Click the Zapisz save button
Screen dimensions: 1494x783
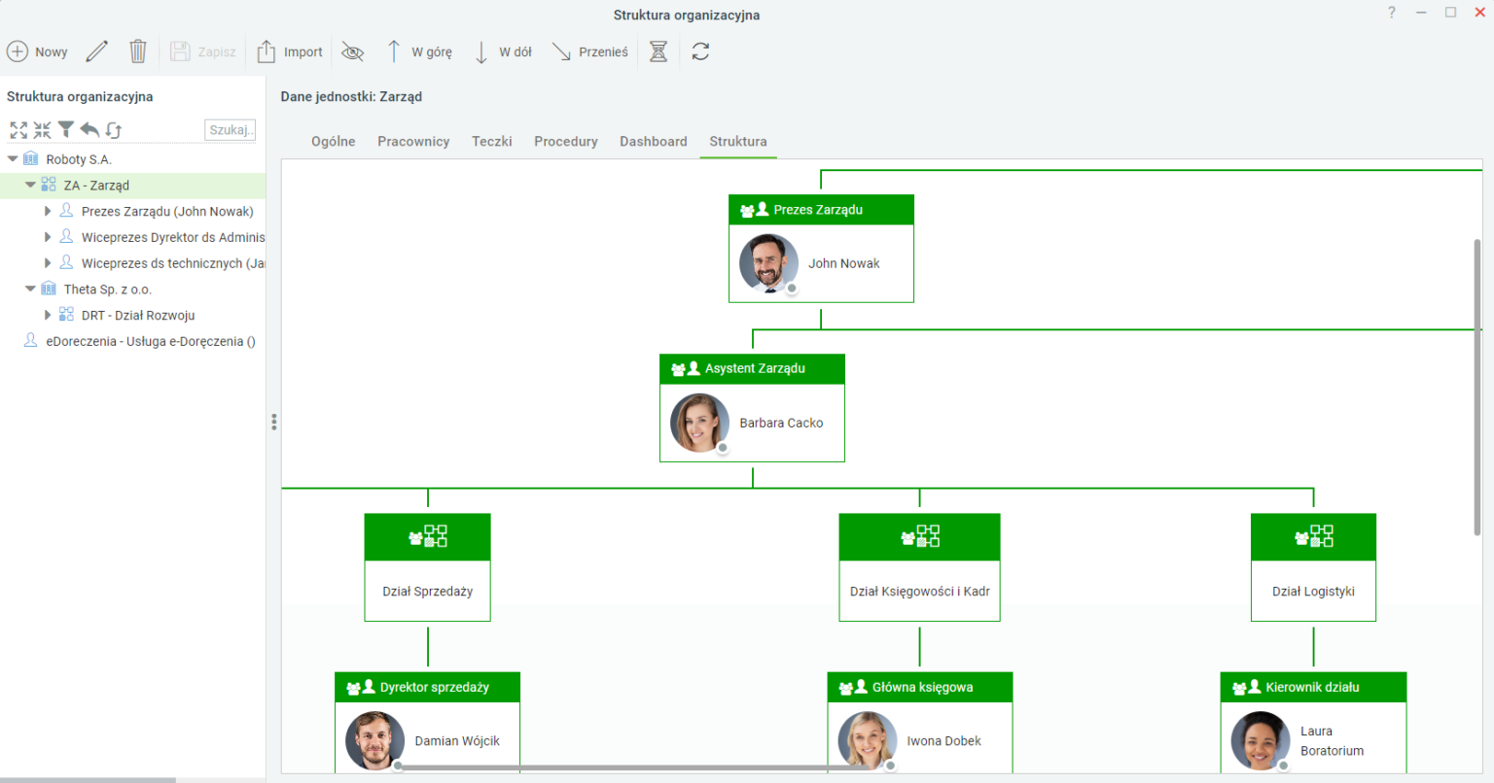(x=203, y=51)
